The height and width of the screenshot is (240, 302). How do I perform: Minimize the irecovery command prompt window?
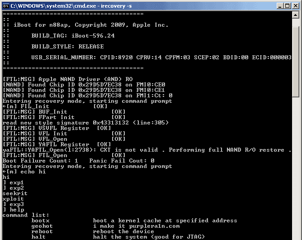click(280, 6)
